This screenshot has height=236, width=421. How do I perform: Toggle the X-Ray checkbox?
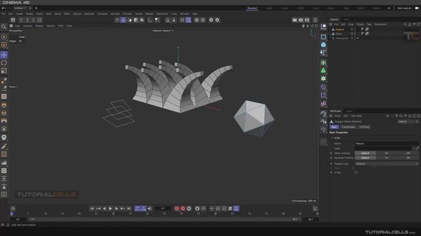point(356,172)
